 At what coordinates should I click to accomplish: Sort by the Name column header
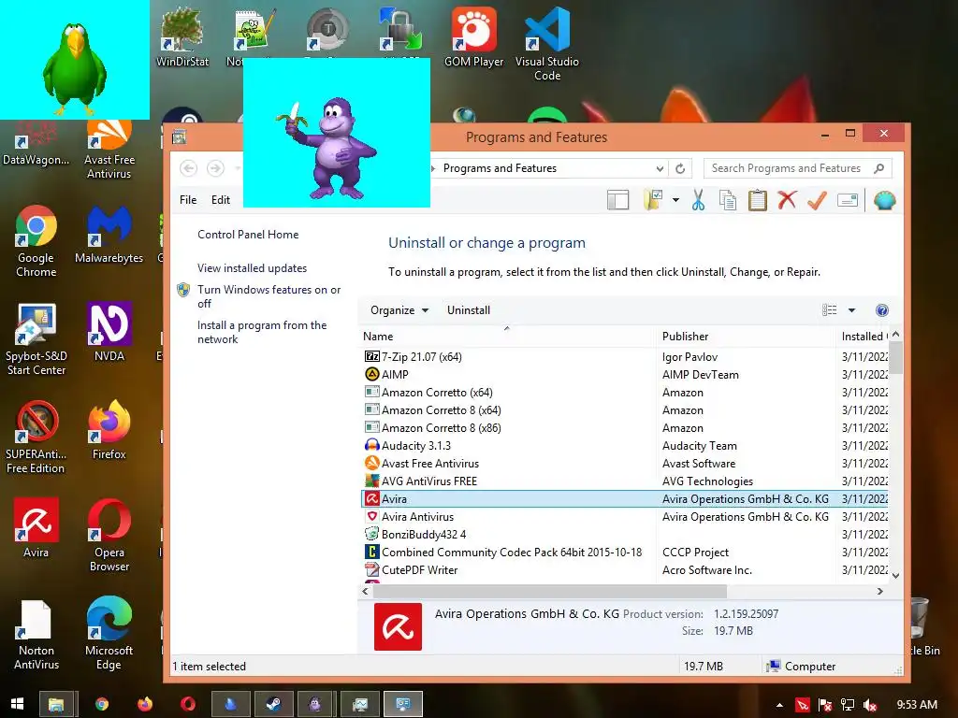pyautogui.click(x=507, y=337)
